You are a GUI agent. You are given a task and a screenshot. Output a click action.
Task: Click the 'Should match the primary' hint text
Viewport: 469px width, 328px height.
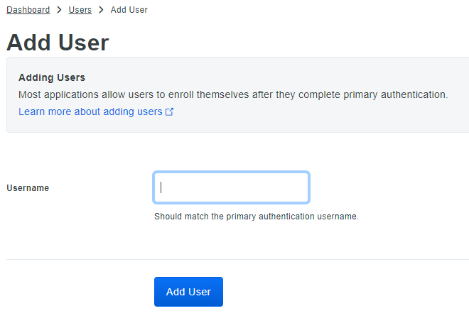tap(256, 216)
